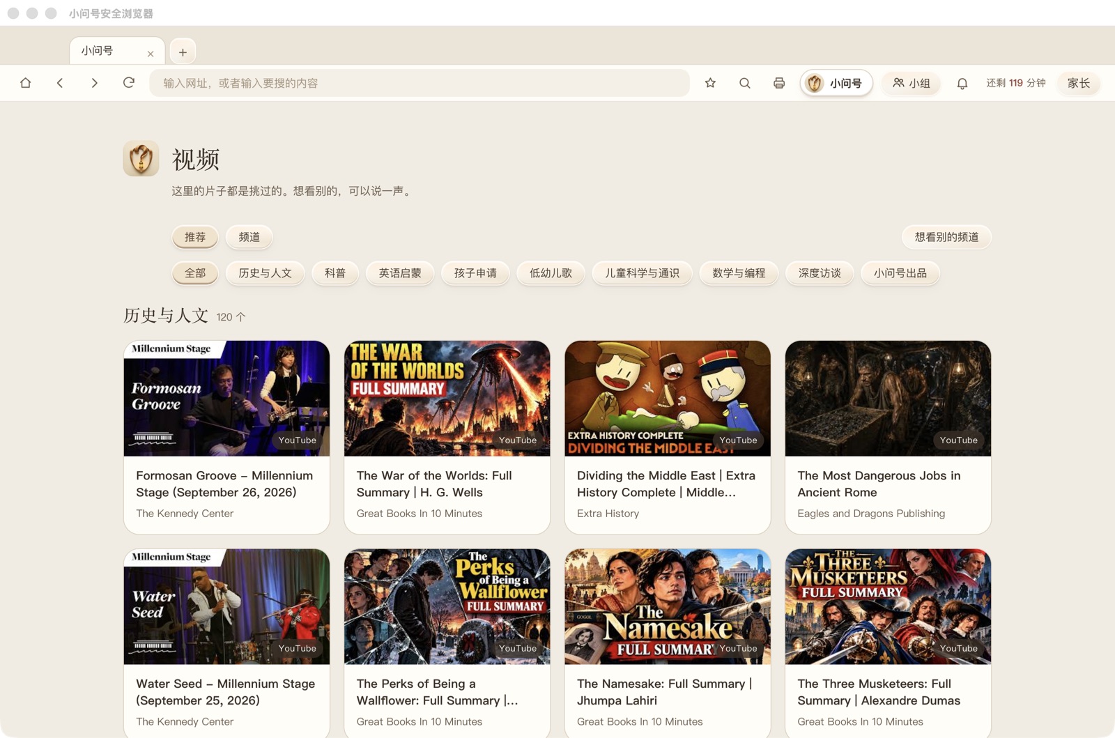The width and height of the screenshot is (1115, 738).
Task: Filter by 低幼儿歌 category
Action: coord(551,273)
